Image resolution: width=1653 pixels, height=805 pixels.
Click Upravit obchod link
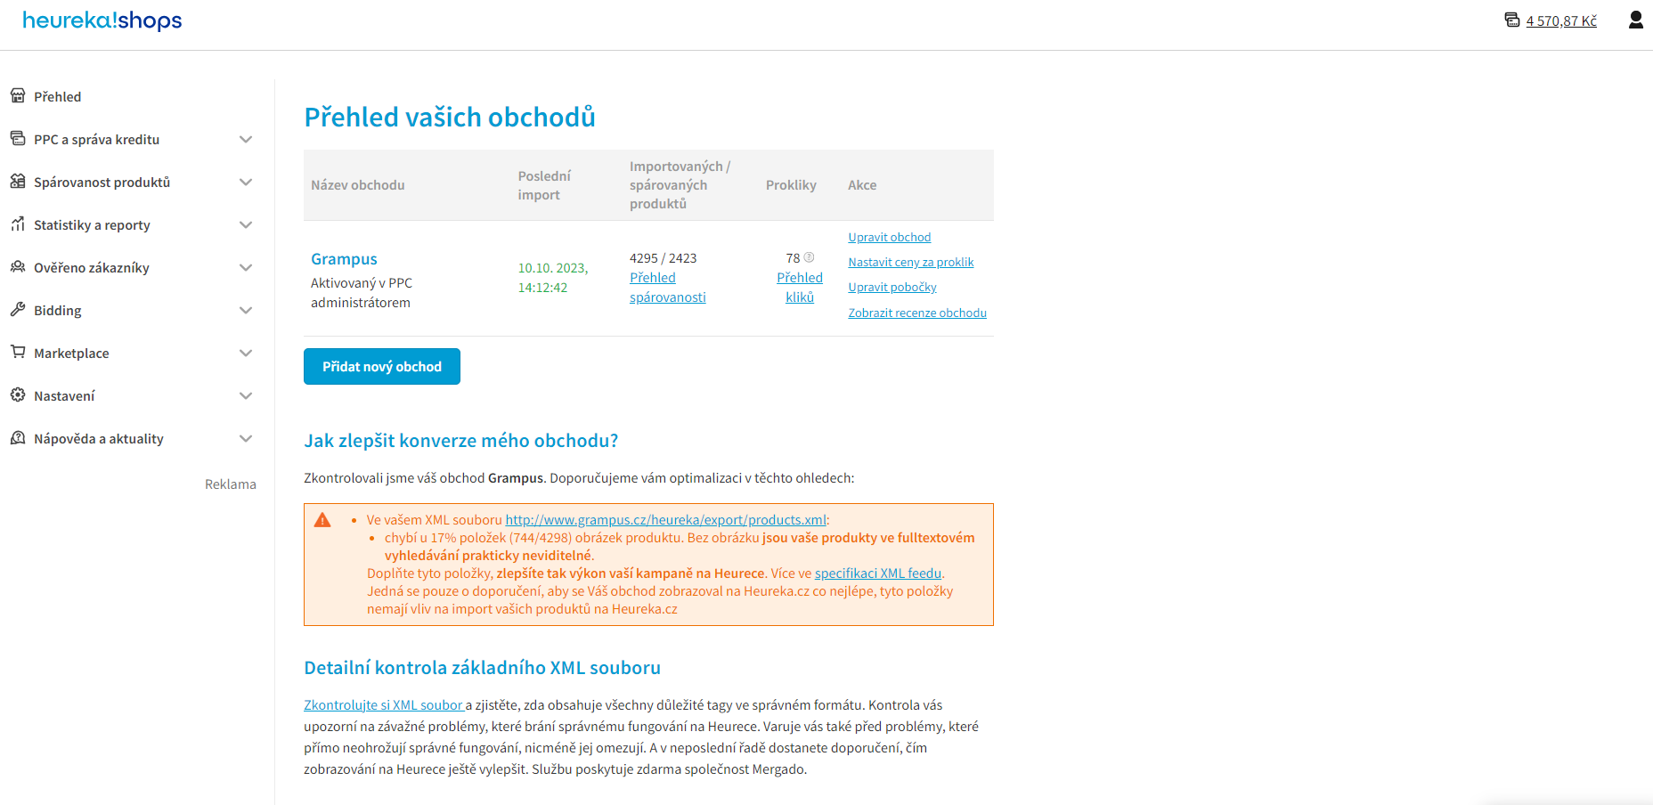[x=889, y=237]
